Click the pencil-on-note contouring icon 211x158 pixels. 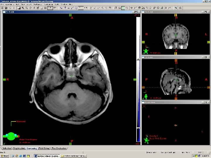pos(91,8)
